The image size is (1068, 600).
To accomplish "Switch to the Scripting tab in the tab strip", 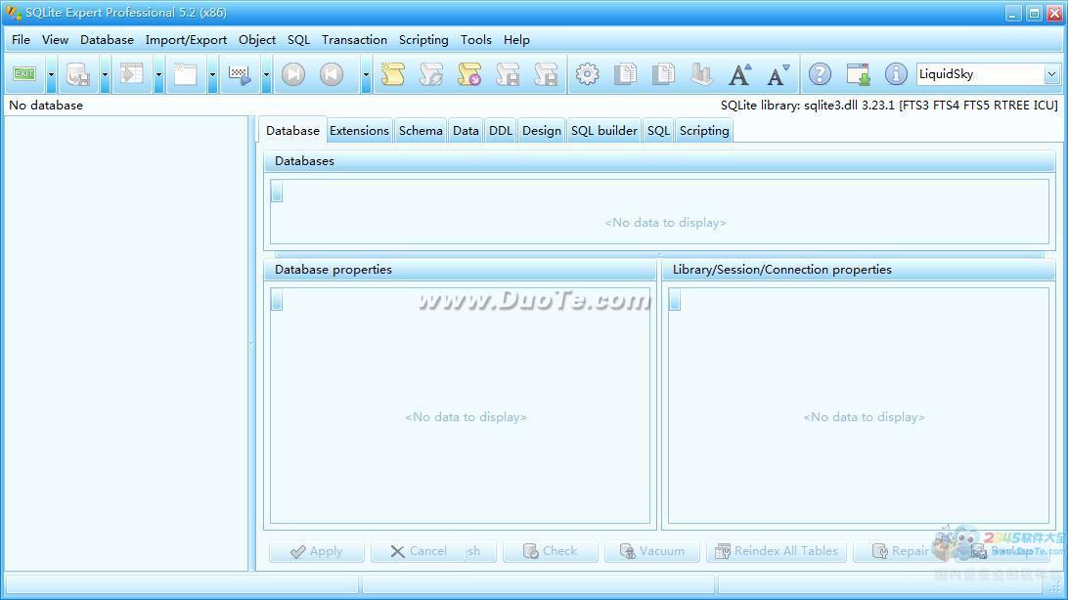I will (704, 131).
